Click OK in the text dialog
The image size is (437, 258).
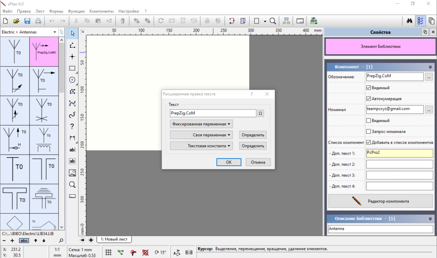tap(229, 162)
